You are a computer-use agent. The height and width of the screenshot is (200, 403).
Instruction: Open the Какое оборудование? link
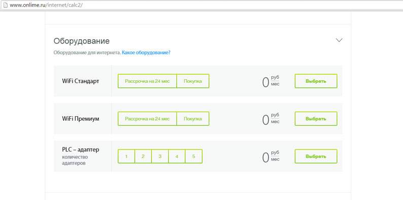click(x=146, y=53)
